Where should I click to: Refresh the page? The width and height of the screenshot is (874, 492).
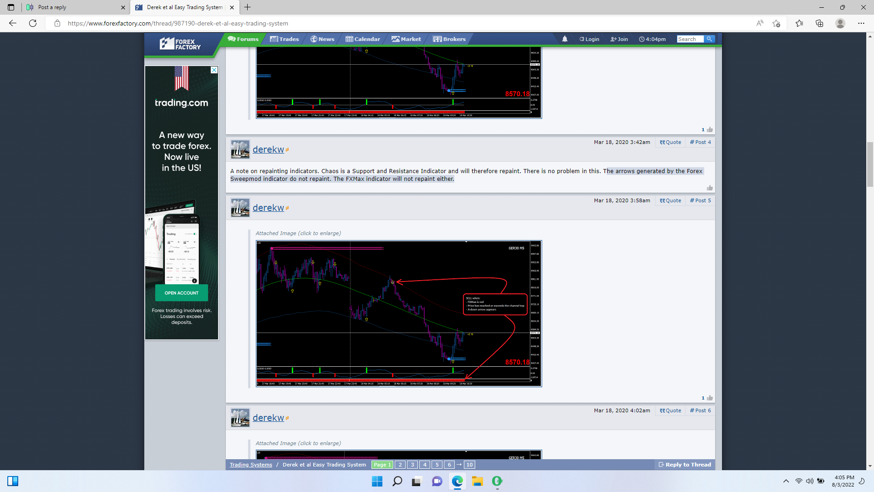[x=33, y=23]
